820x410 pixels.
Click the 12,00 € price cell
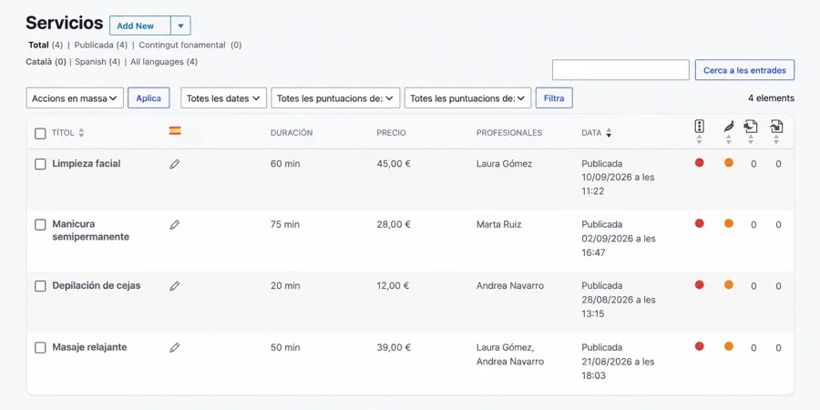click(x=393, y=285)
